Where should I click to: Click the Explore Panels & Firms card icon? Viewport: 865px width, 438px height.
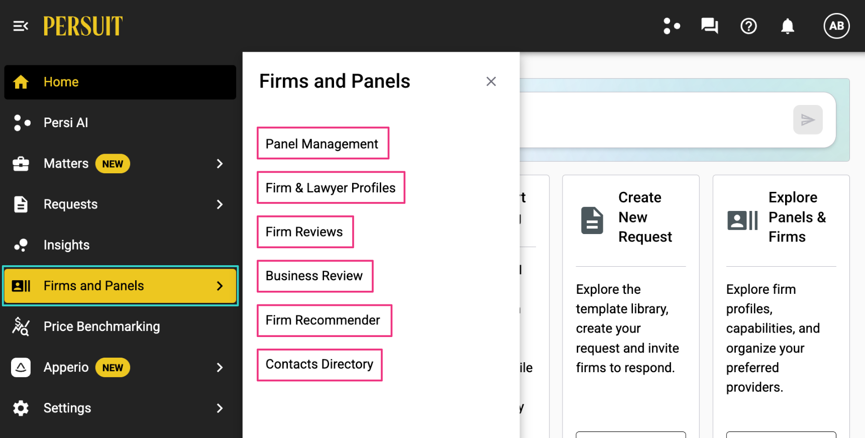[x=742, y=221]
